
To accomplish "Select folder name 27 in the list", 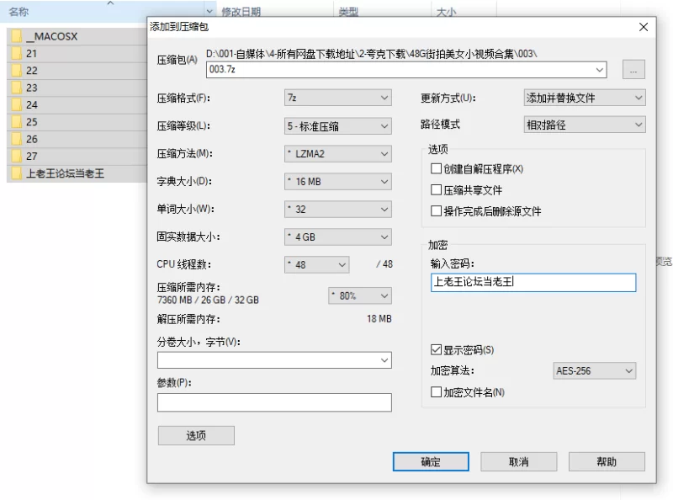I will tap(32, 157).
